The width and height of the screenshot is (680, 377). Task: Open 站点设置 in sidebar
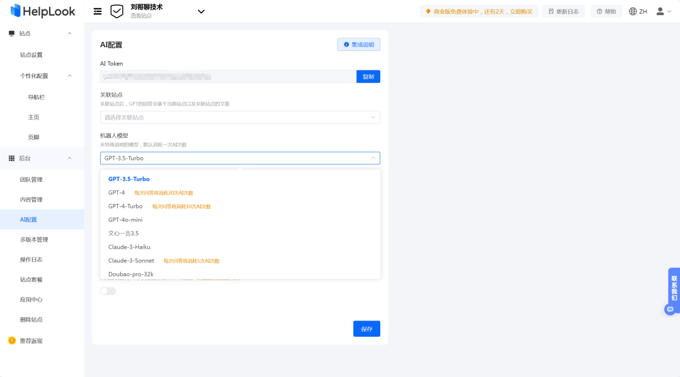pos(31,55)
